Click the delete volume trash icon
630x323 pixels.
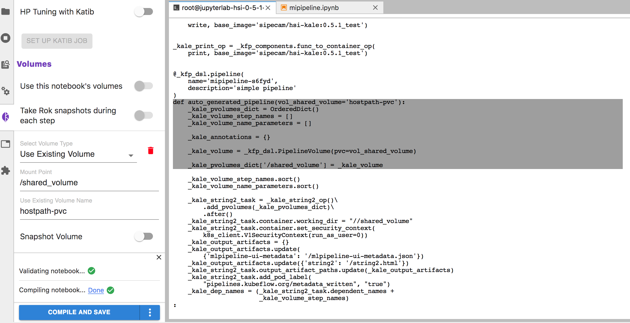coord(150,150)
